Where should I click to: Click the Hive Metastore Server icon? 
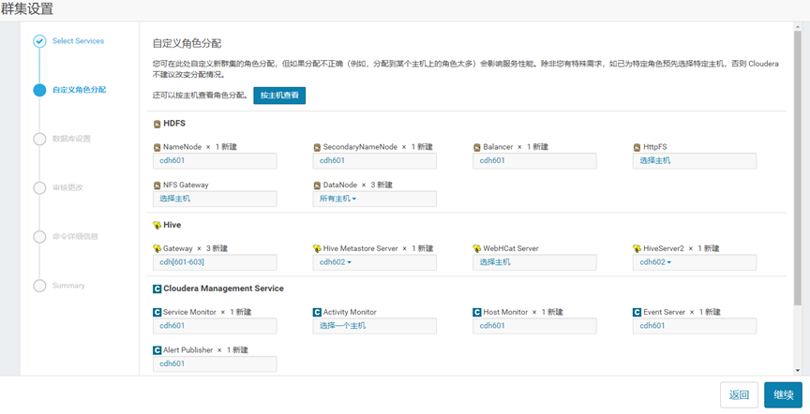tap(317, 249)
